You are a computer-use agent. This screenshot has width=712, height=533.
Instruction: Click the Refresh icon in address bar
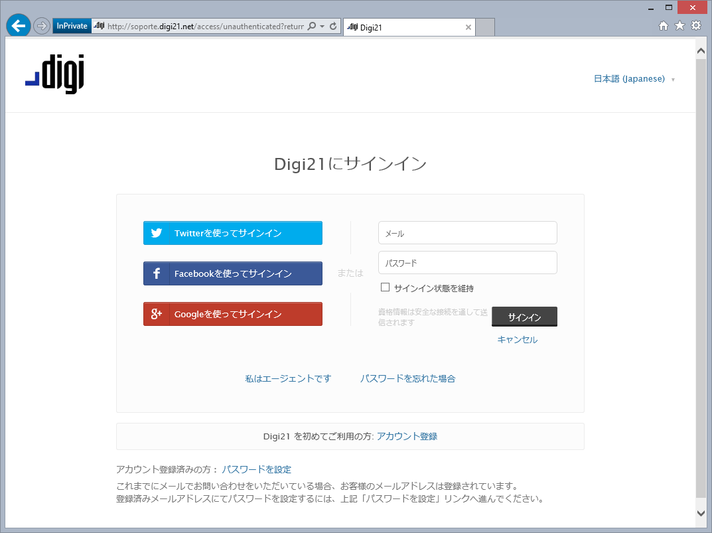(333, 27)
